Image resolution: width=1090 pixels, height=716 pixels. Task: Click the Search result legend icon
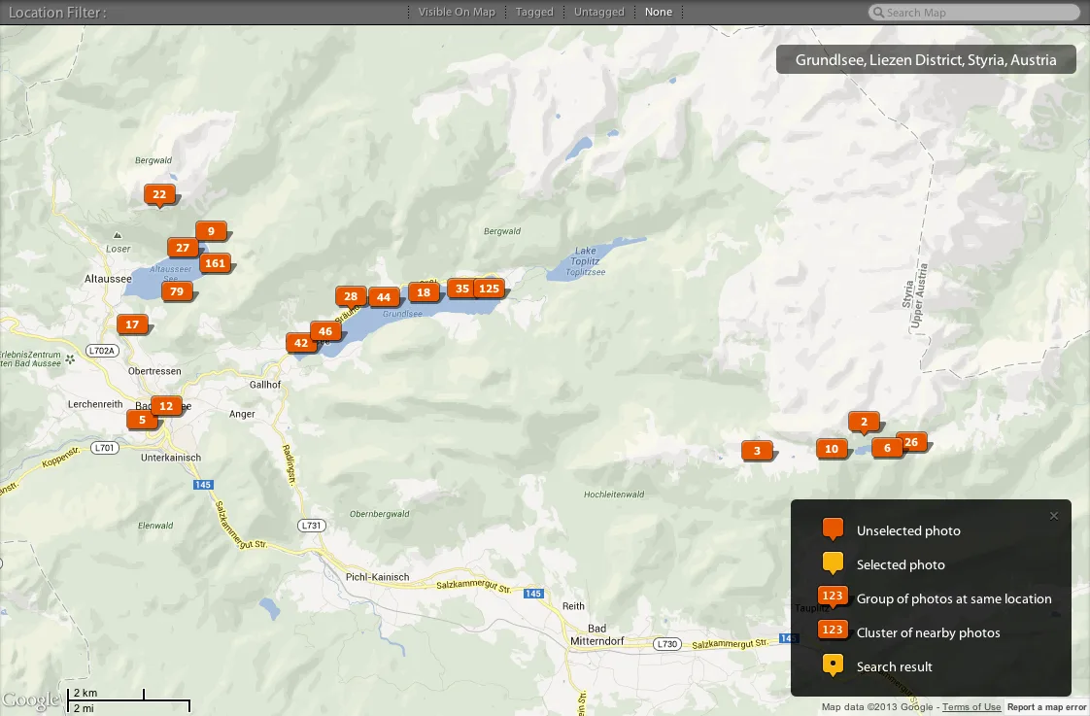[833, 665]
